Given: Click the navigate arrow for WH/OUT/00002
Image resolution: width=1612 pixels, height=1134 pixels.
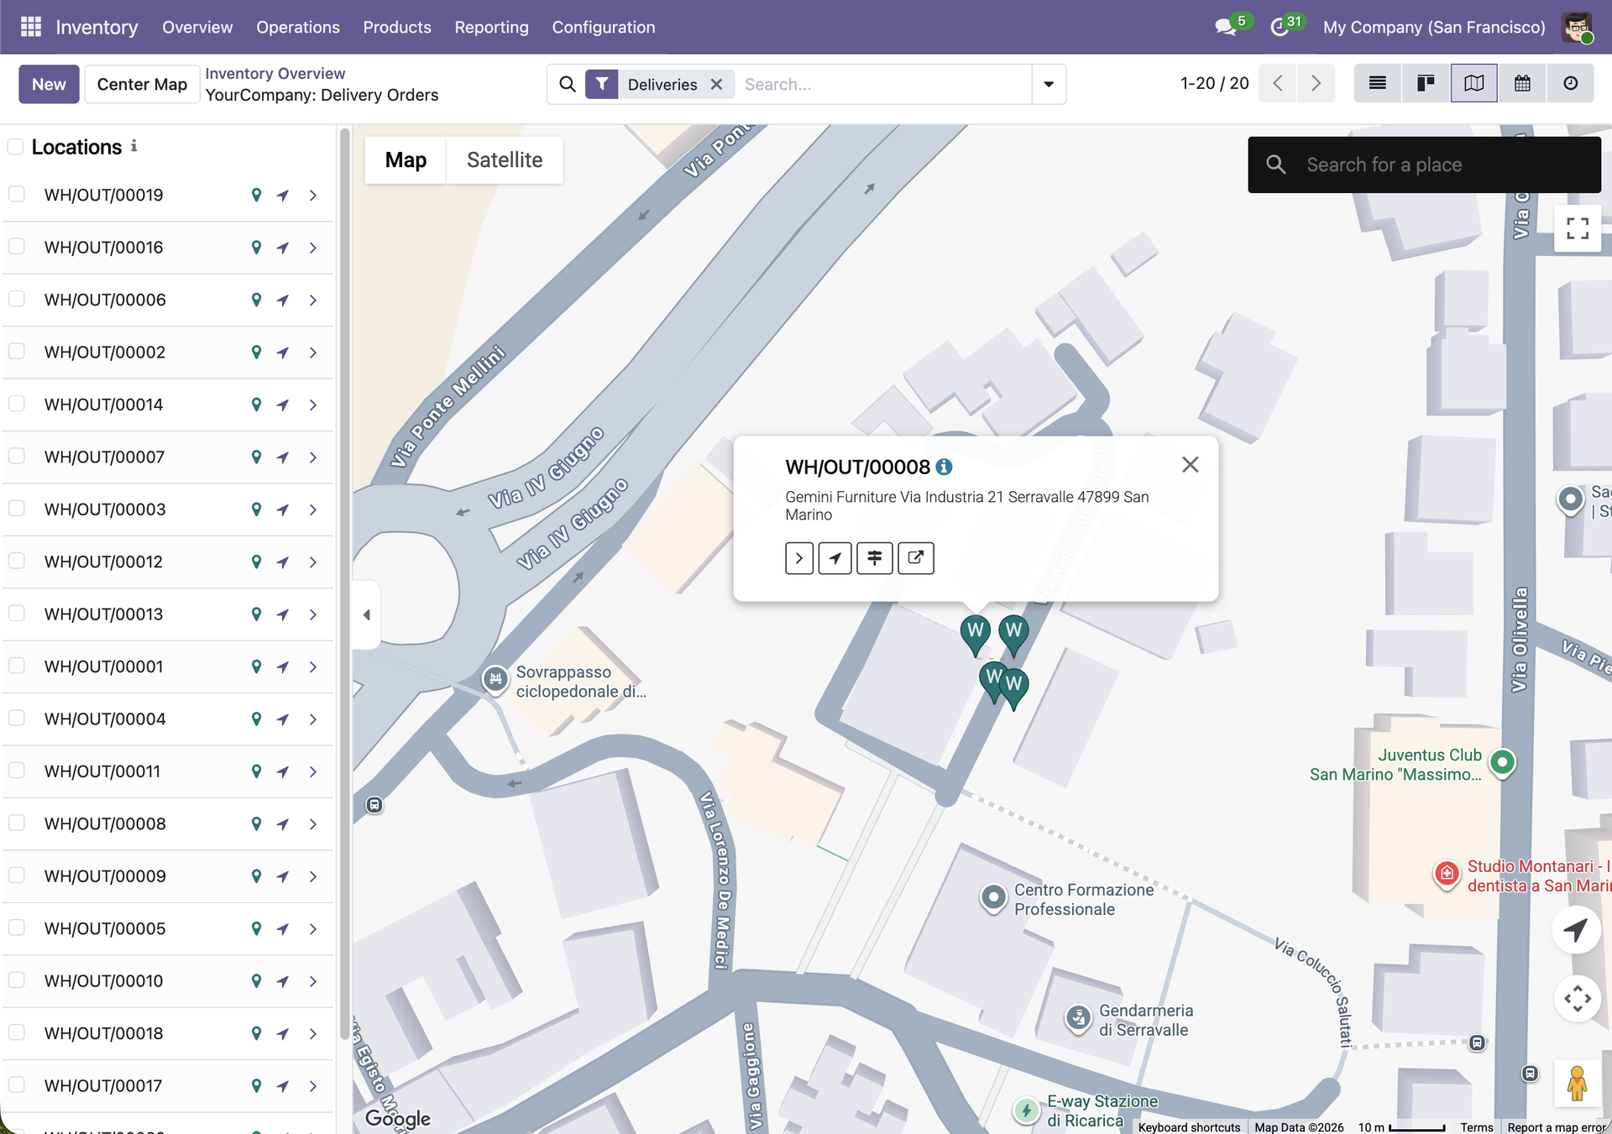Looking at the screenshot, I should pyautogui.click(x=283, y=353).
